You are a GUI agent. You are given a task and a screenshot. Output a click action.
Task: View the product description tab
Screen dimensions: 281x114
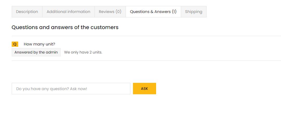pyautogui.click(x=27, y=12)
